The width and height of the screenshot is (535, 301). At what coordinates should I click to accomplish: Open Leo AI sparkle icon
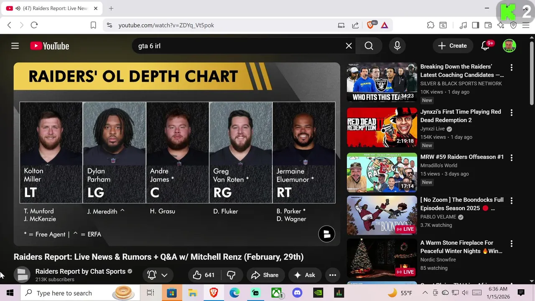point(501,25)
